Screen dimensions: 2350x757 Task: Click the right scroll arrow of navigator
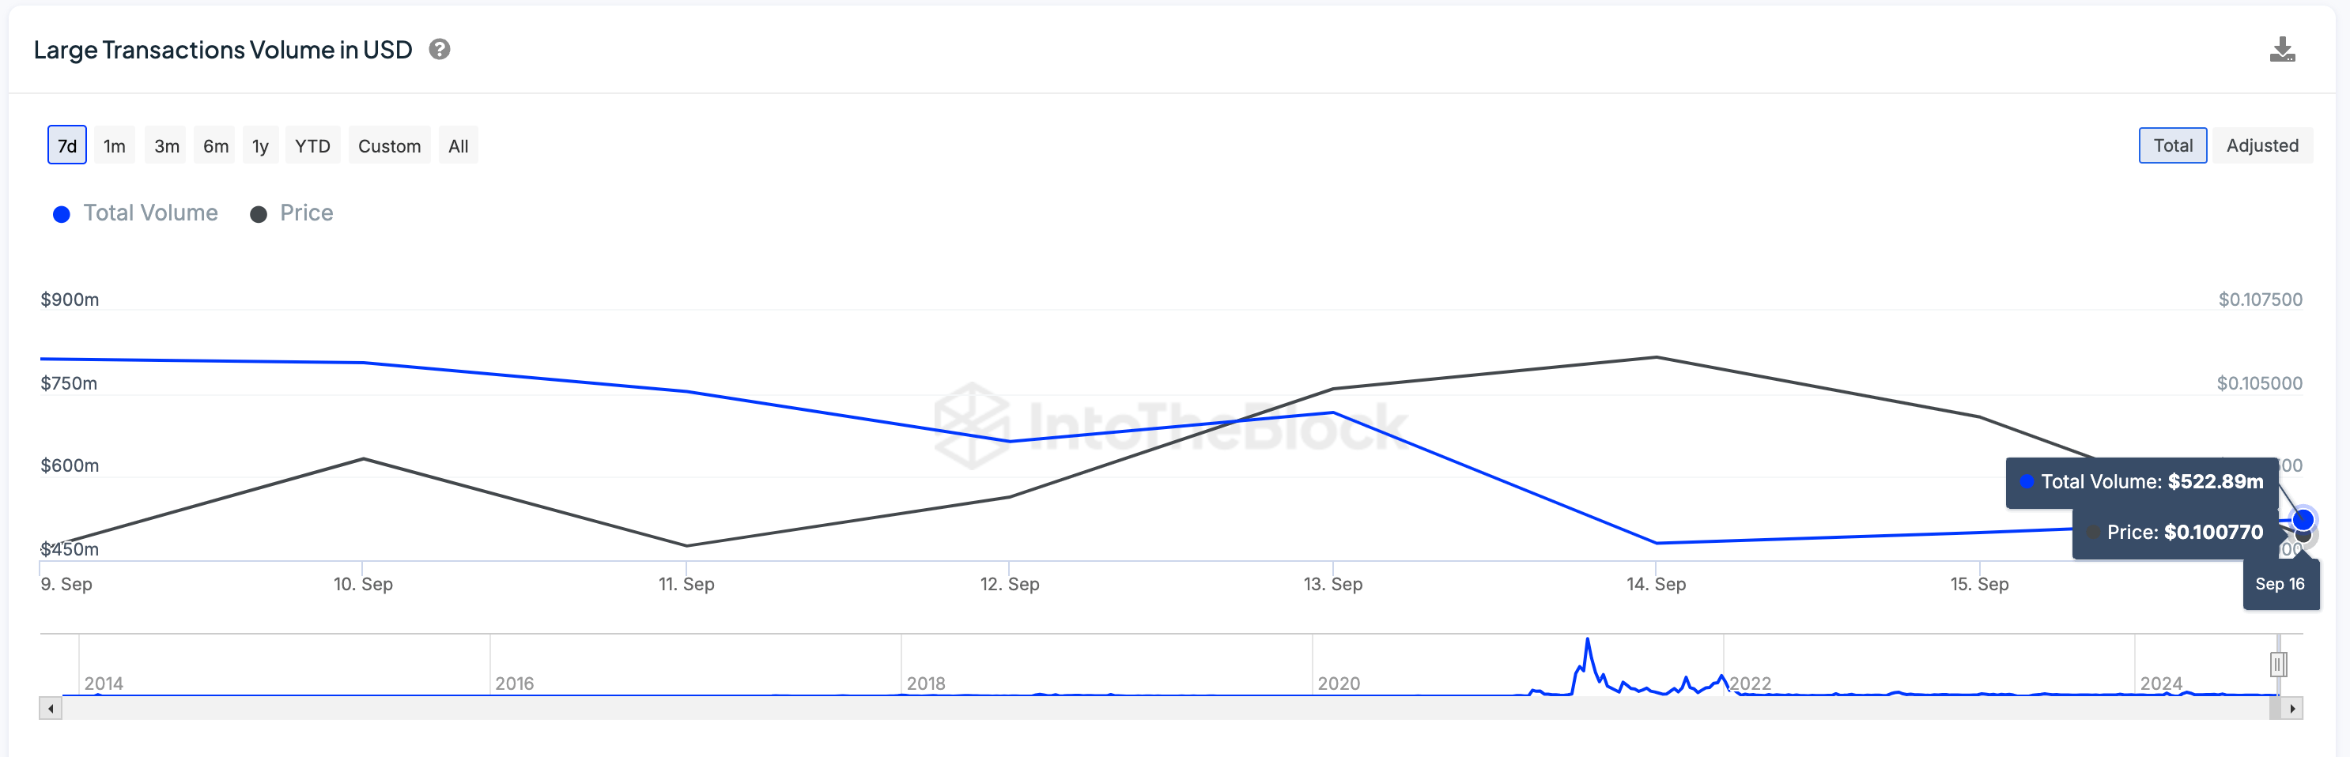pyautogui.click(x=2291, y=709)
